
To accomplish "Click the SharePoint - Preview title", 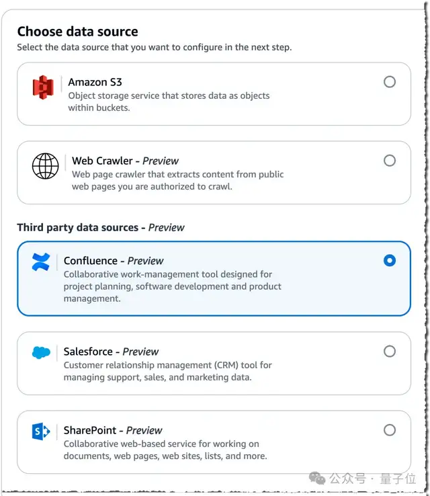I will point(113,430).
